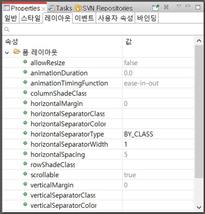Click the BY_CLASS value
The height and width of the screenshot is (214, 205).
[x=138, y=134]
